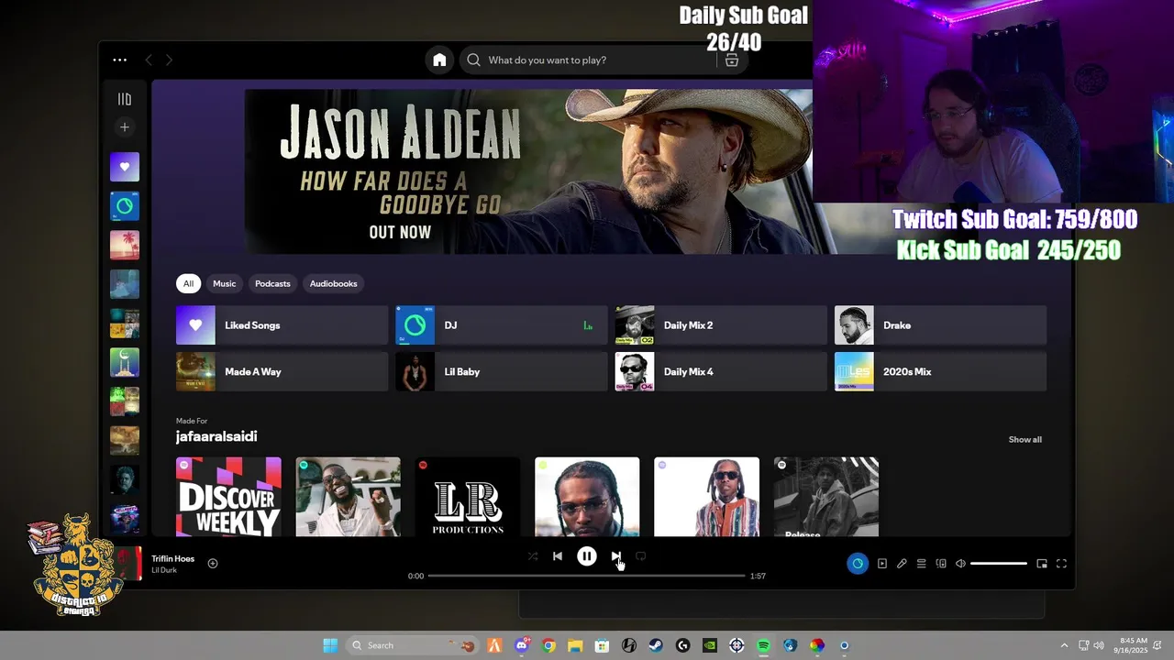This screenshot has width=1174, height=660.
Task: Open the Discover Weekly card
Action: pos(228,497)
